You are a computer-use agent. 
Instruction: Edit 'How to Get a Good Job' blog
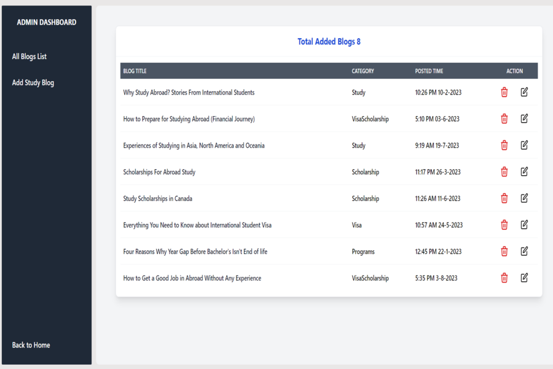(x=524, y=277)
